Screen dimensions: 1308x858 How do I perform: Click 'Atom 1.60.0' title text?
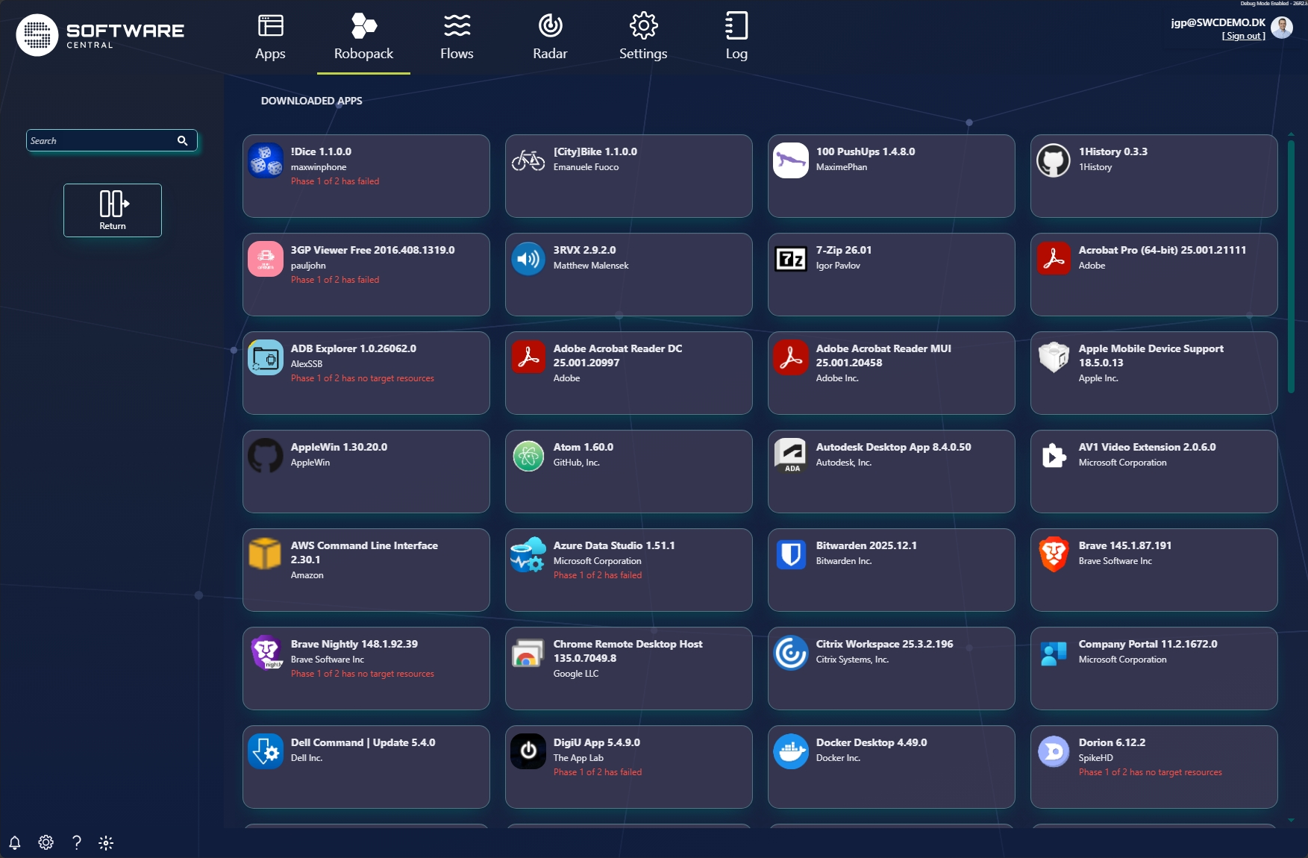(583, 447)
